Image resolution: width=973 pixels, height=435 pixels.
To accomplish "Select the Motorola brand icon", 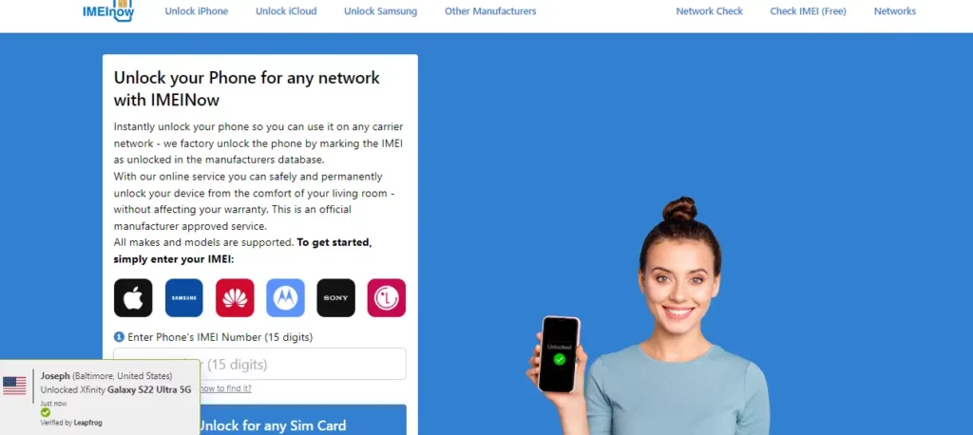I will 285,298.
